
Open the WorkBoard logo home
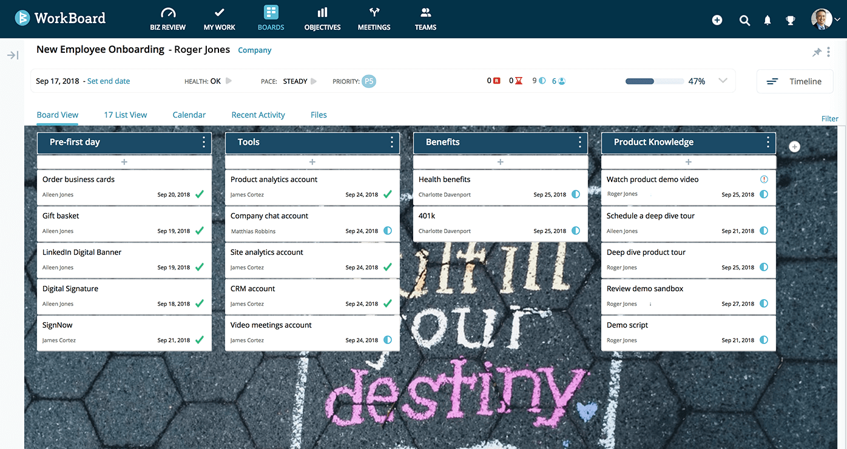(x=59, y=18)
